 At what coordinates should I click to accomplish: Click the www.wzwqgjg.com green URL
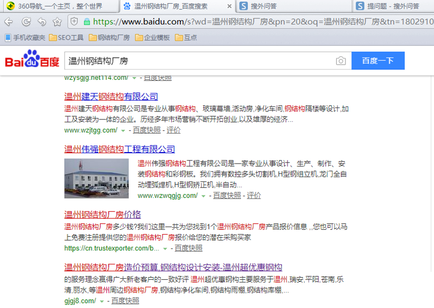(168, 196)
